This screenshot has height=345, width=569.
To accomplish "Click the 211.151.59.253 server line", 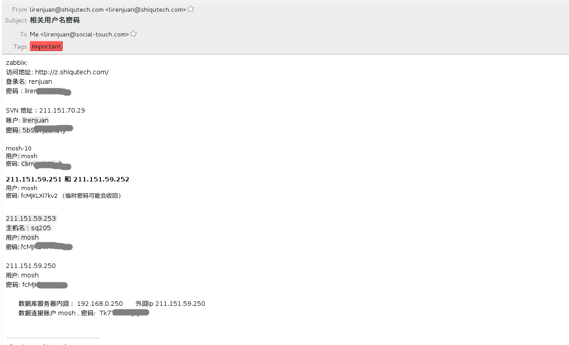I will point(31,218).
